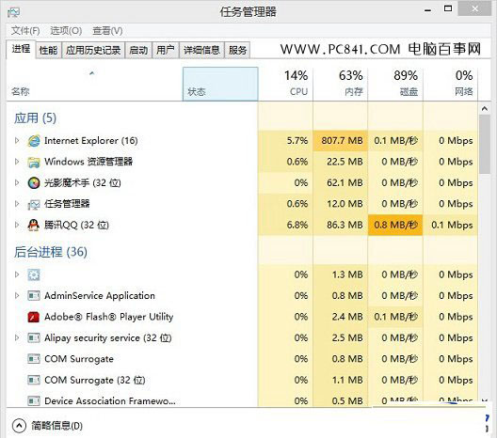This screenshot has width=497, height=438.
Task: Expand the AdminService Application entry
Action: click(x=17, y=295)
